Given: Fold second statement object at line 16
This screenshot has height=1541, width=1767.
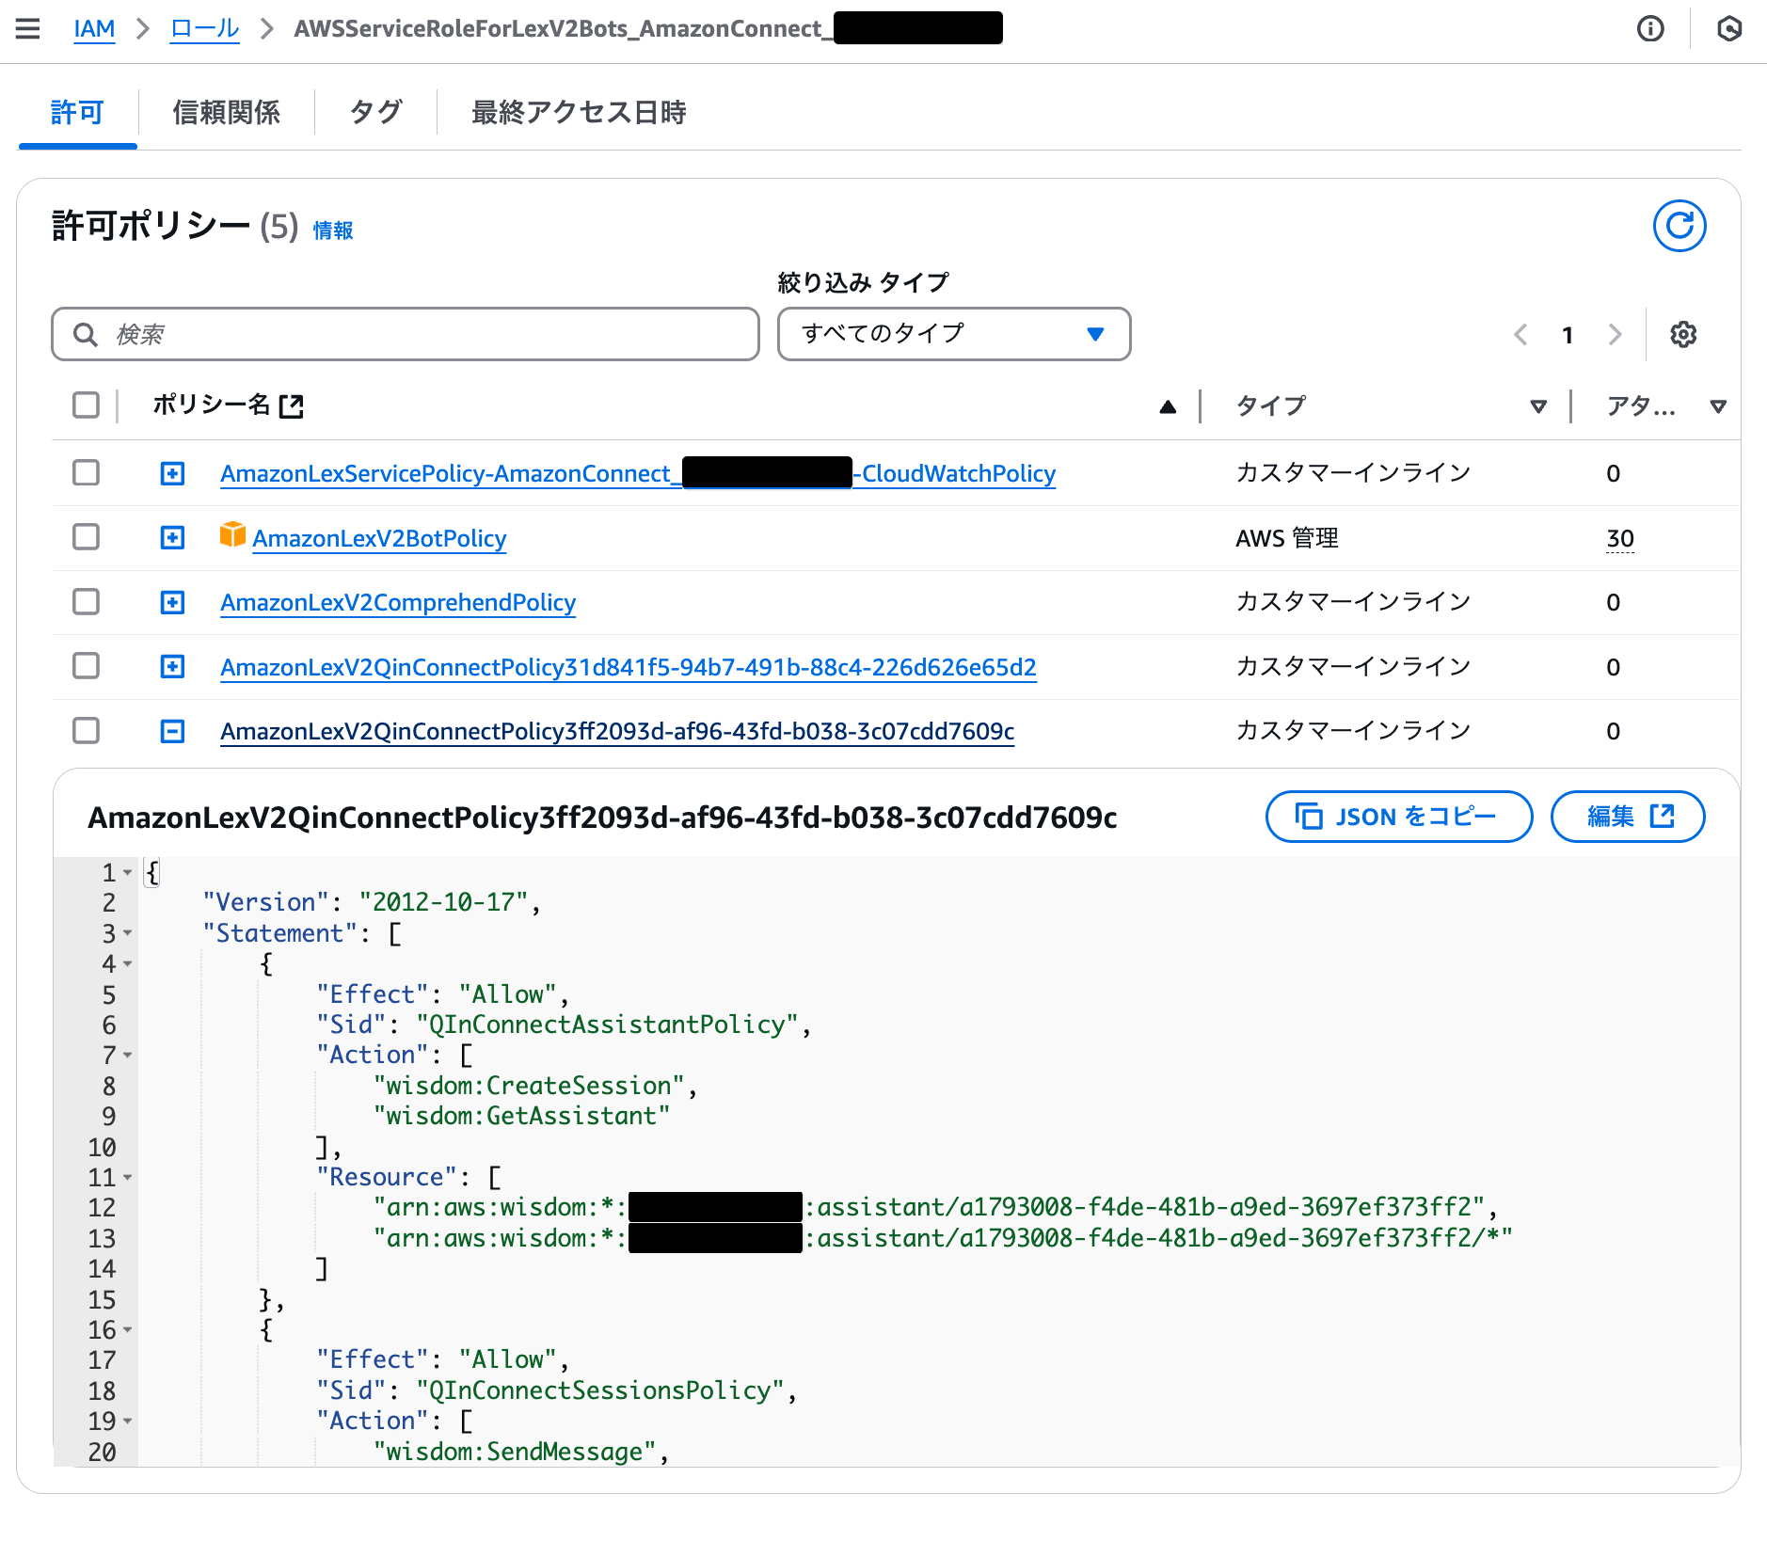Looking at the screenshot, I should click(127, 1330).
